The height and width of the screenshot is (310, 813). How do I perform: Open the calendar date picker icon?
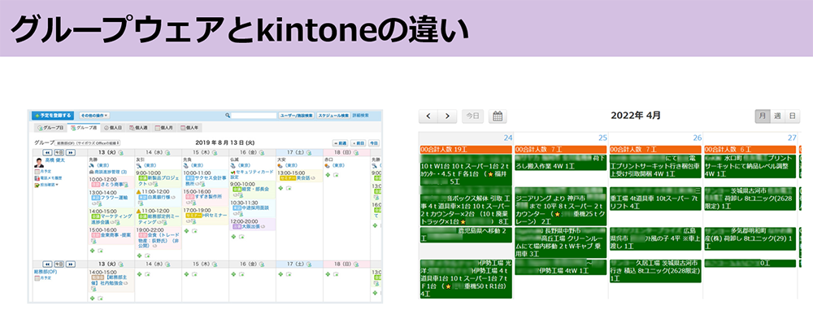point(498,116)
